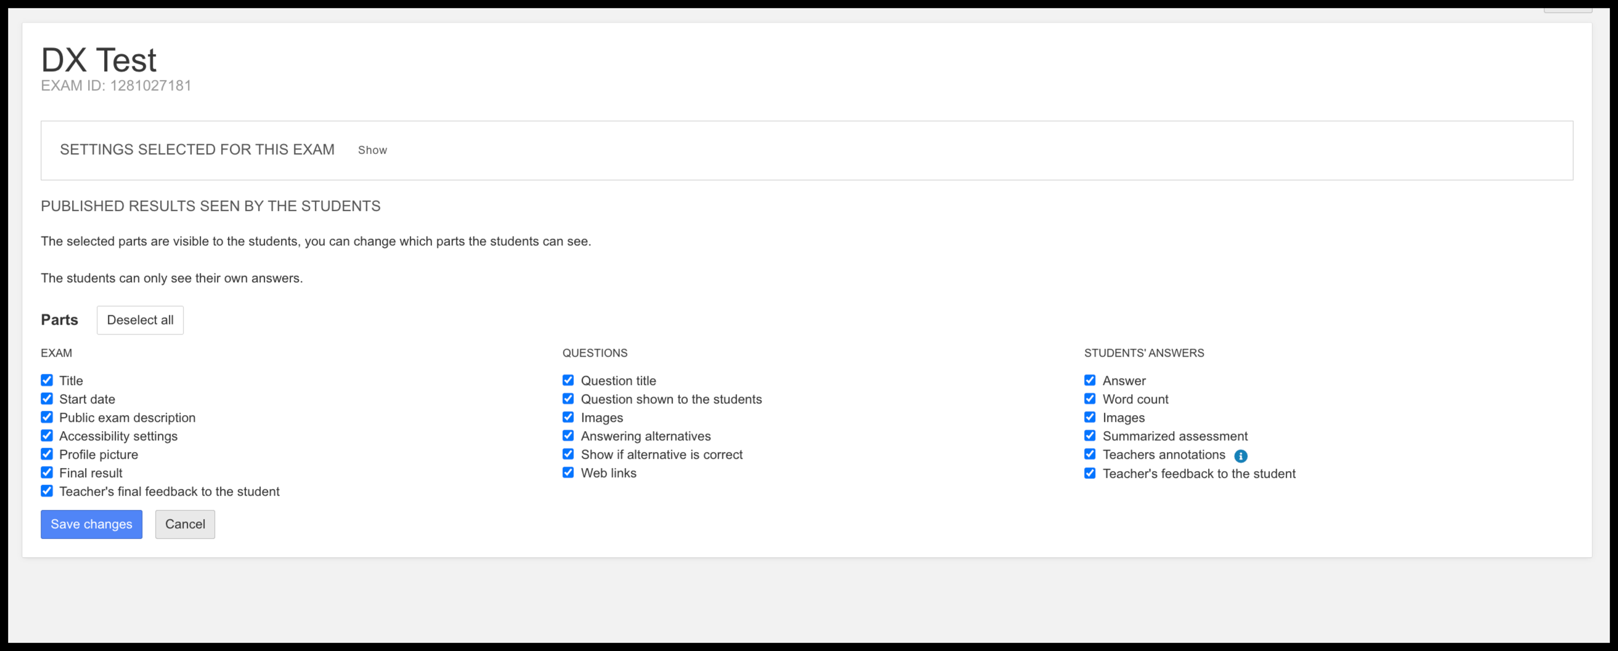Click the QUESTIONS column heading
The image size is (1618, 651).
(x=595, y=353)
